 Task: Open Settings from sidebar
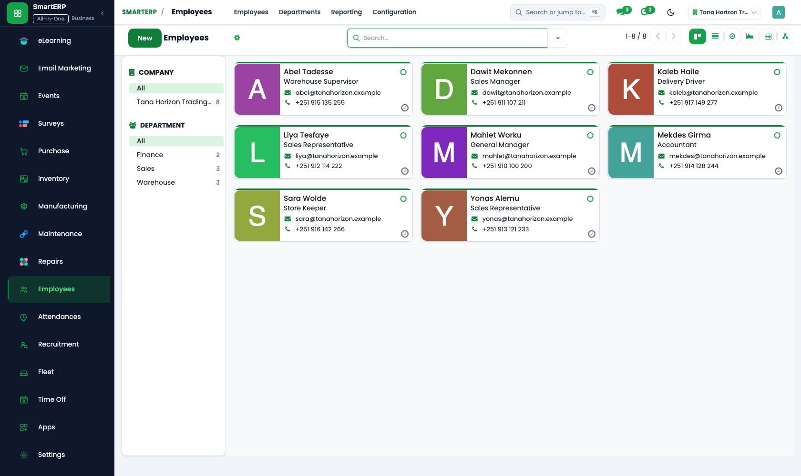[x=59, y=455]
